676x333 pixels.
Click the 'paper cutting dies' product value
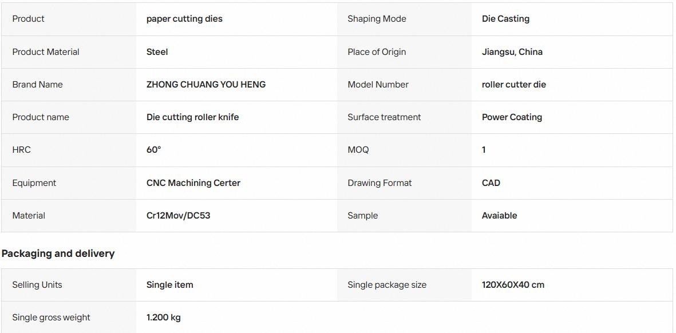pos(184,19)
